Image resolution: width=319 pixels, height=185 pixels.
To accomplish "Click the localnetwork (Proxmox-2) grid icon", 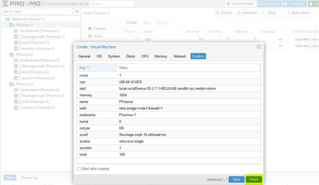I will [16, 60].
